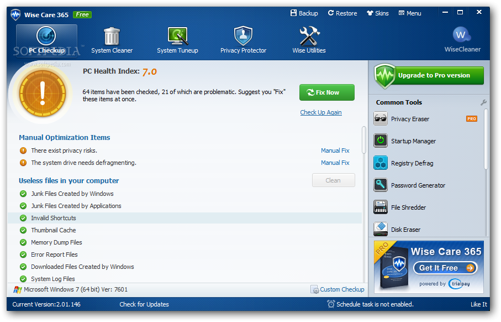Click the Current Version 2.01.146 text
The image size is (501, 322).
coord(46,304)
